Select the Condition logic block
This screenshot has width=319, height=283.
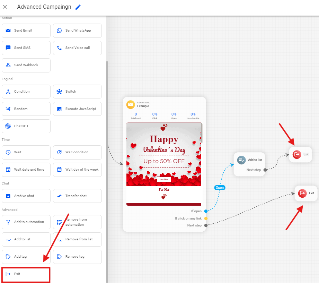coord(26,92)
